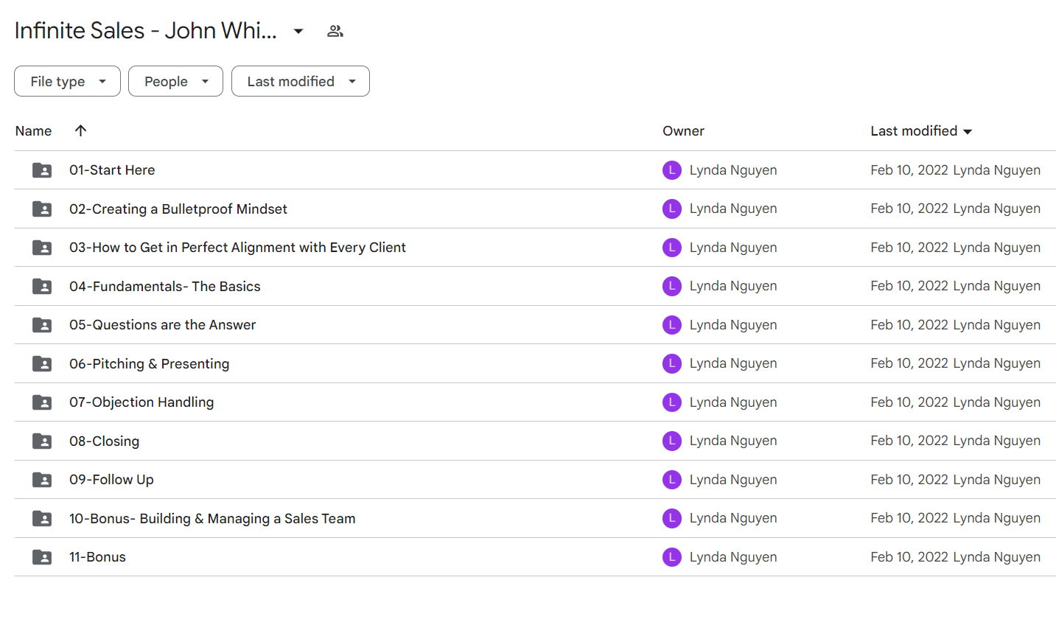Click the owner avatar in the 01-Start Here row
The image size is (1056, 622).
(672, 170)
